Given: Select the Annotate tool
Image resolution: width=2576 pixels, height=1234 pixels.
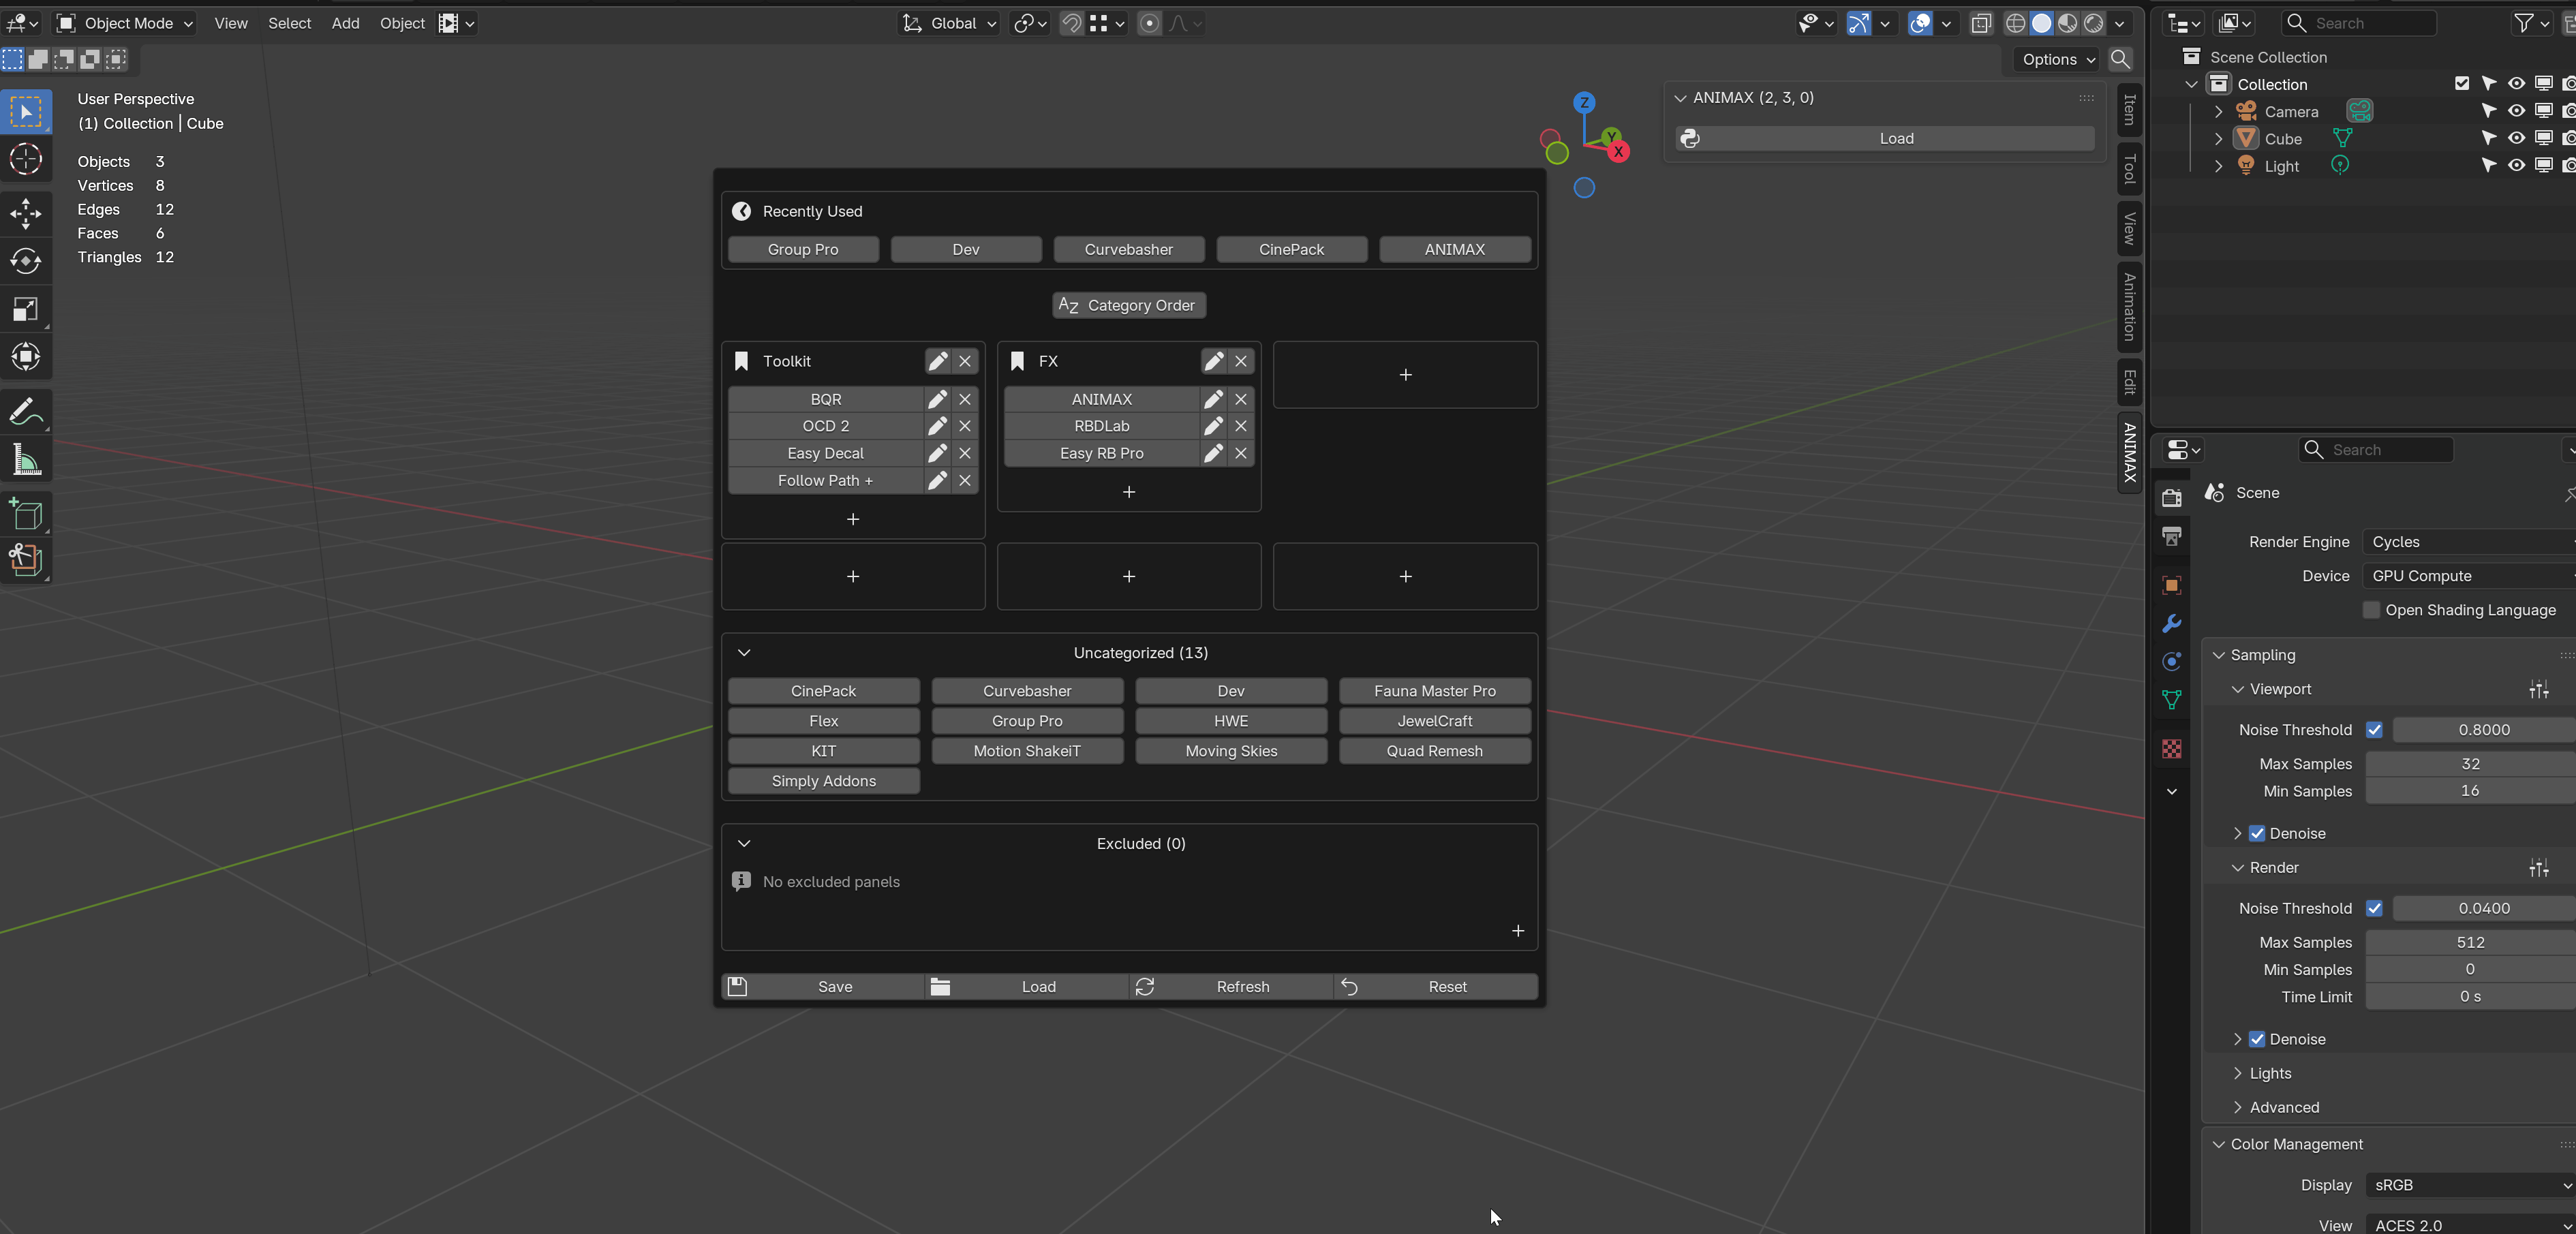Looking at the screenshot, I should tap(26, 411).
